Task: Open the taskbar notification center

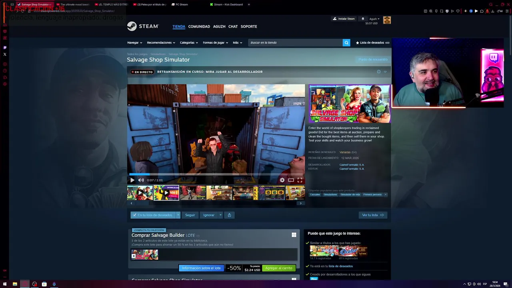Action: (x=506, y=284)
